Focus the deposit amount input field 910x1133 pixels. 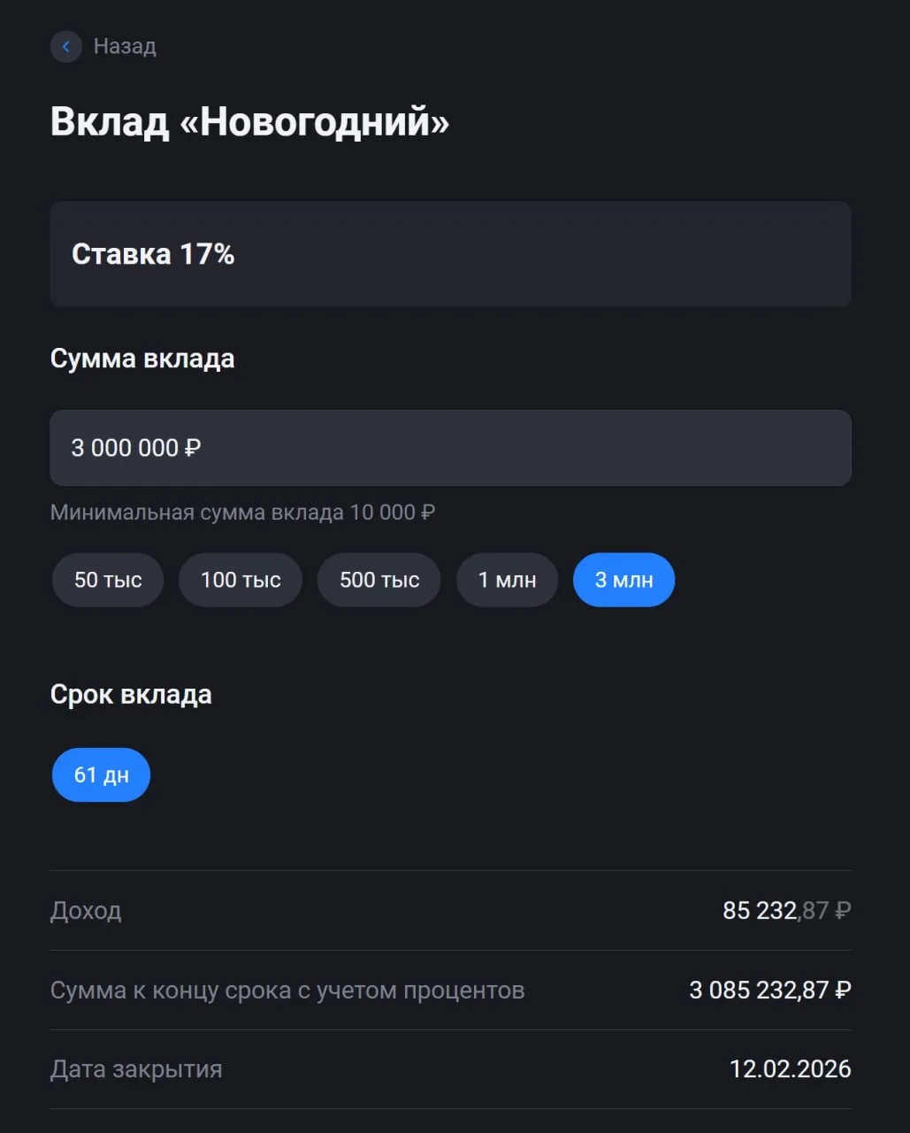pos(450,448)
